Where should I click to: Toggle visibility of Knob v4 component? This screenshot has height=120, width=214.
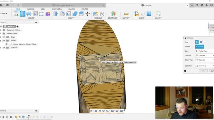1,26
